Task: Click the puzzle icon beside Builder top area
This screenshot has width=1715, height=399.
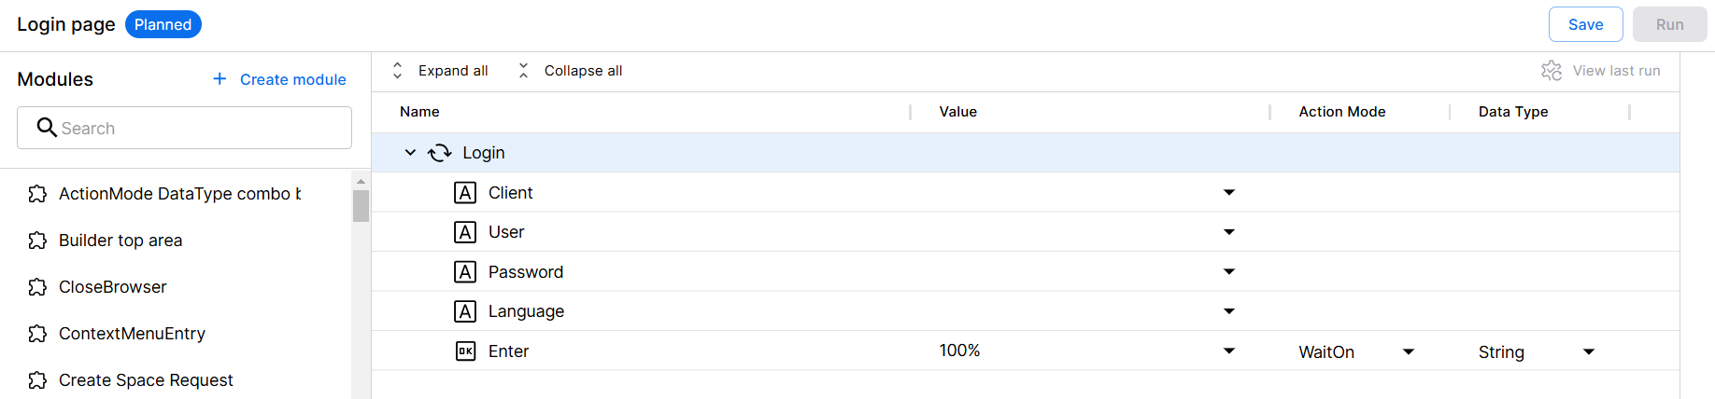Action: click(37, 241)
